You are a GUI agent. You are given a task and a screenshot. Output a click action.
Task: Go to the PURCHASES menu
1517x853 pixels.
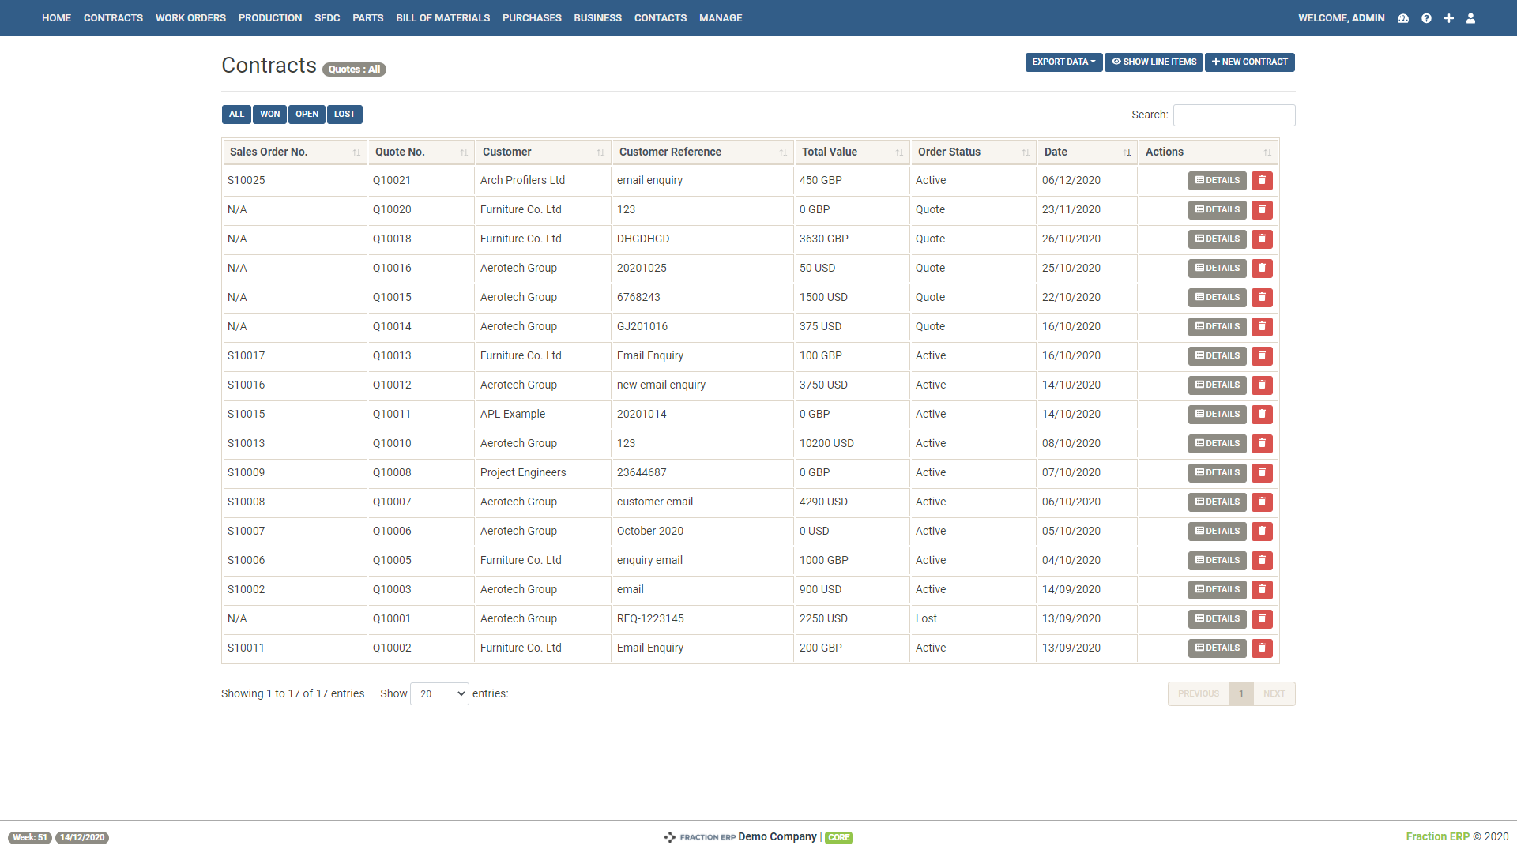532,17
